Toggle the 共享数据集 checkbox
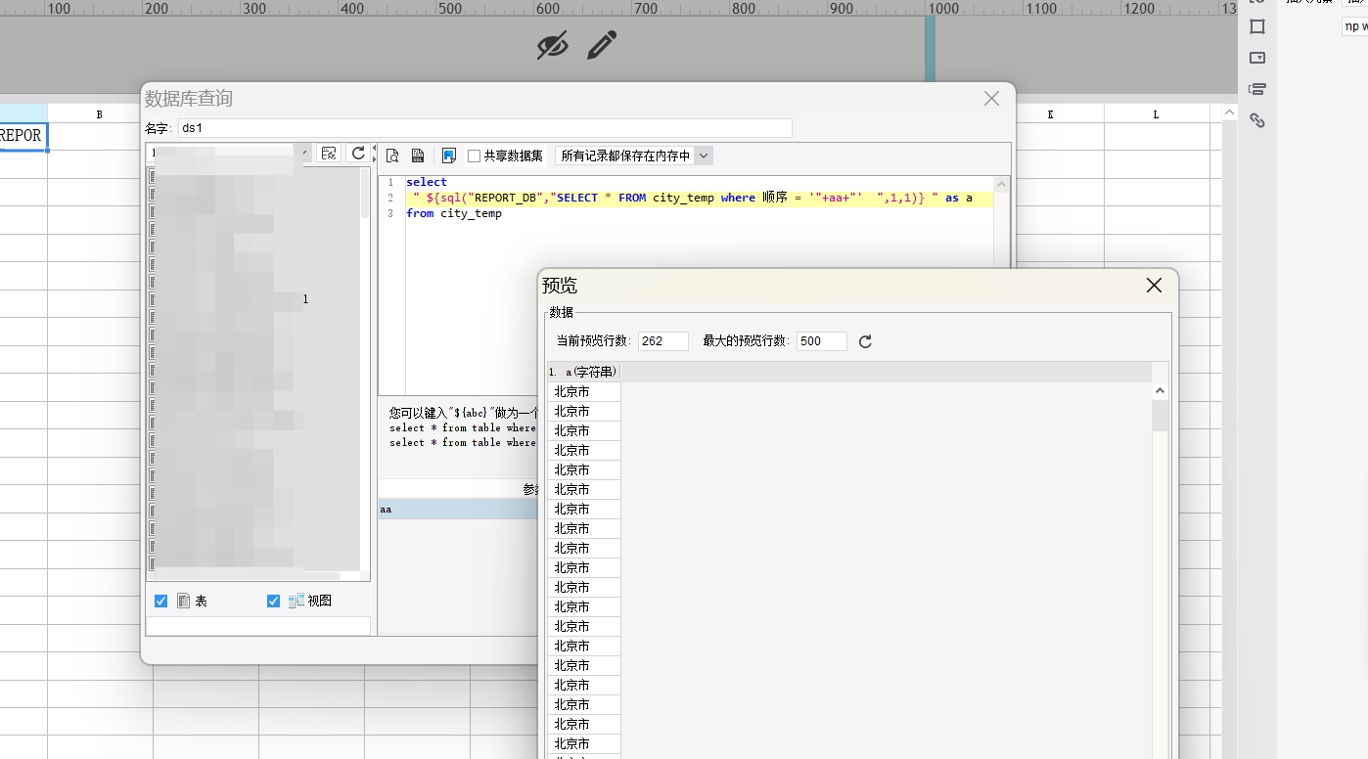The image size is (1368, 759). [x=474, y=156]
